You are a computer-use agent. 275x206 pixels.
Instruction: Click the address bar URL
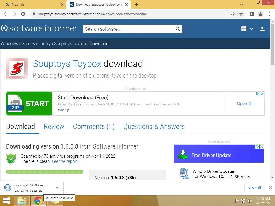[x=93, y=14]
